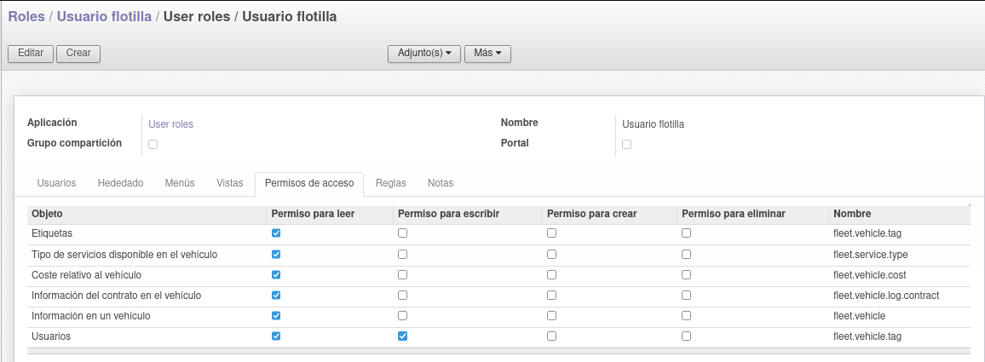Toggle create permission for Coste relativo al vehículo
The image size is (985, 362).
551,274
